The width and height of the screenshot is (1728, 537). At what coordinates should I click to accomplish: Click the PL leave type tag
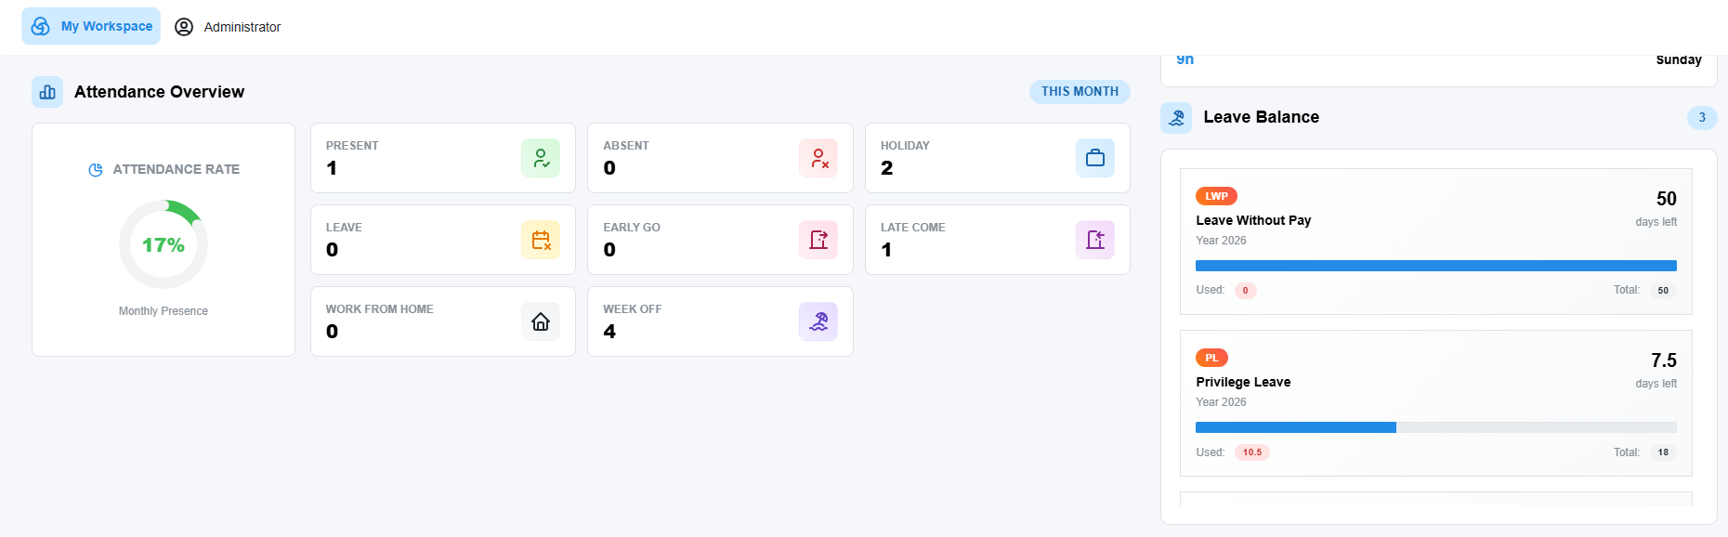[1211, 358]
